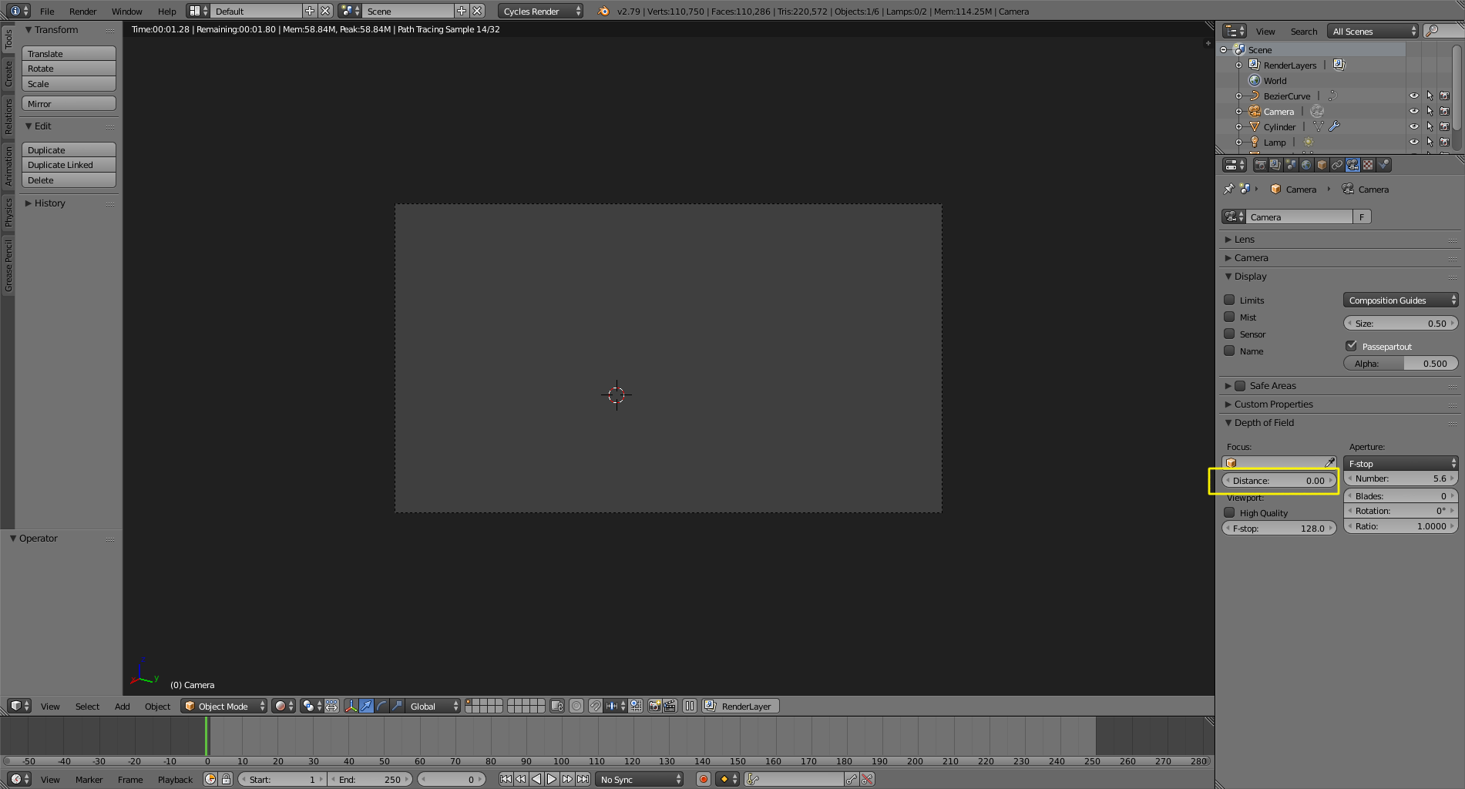Click the translate manipulator arrow icon
1465x789 pixels.
coord(366,706)
